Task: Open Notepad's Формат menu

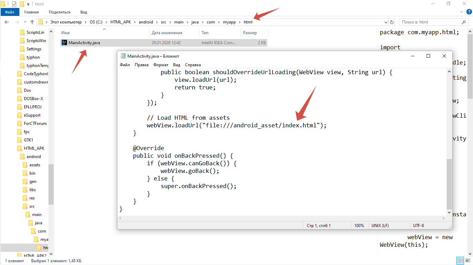Action: pyautogui.click(x=161, y=65)
